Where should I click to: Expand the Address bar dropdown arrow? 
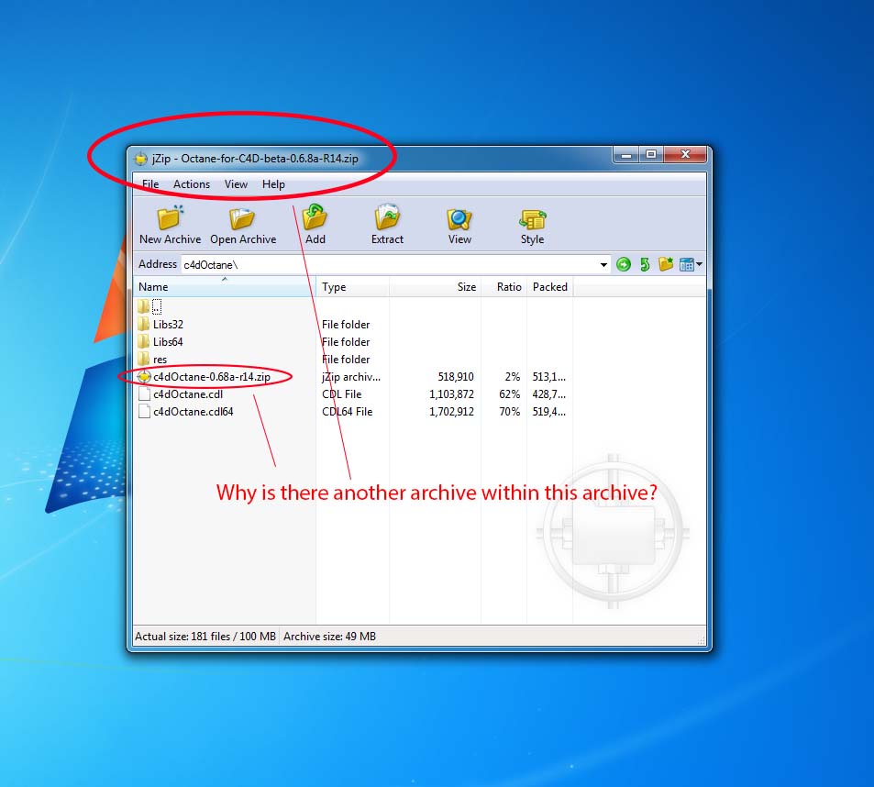coord(603,265)
